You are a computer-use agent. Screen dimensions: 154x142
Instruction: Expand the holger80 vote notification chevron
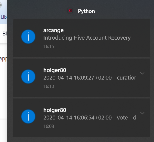(x=142, y=113)
